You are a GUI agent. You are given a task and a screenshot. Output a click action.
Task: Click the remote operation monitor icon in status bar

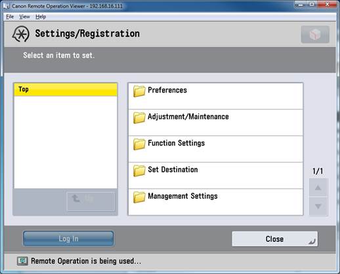coord(22,261)
